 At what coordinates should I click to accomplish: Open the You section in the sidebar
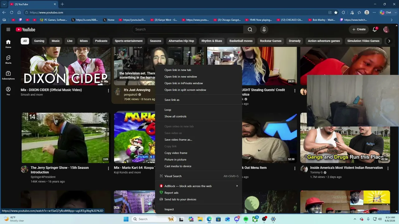click(8, 91)
